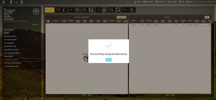Open the Owner section

point(7,33)
